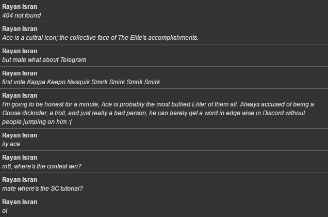Select 'm8, where's the contest win?' message
328x217 pixels.
pos(42,166)
